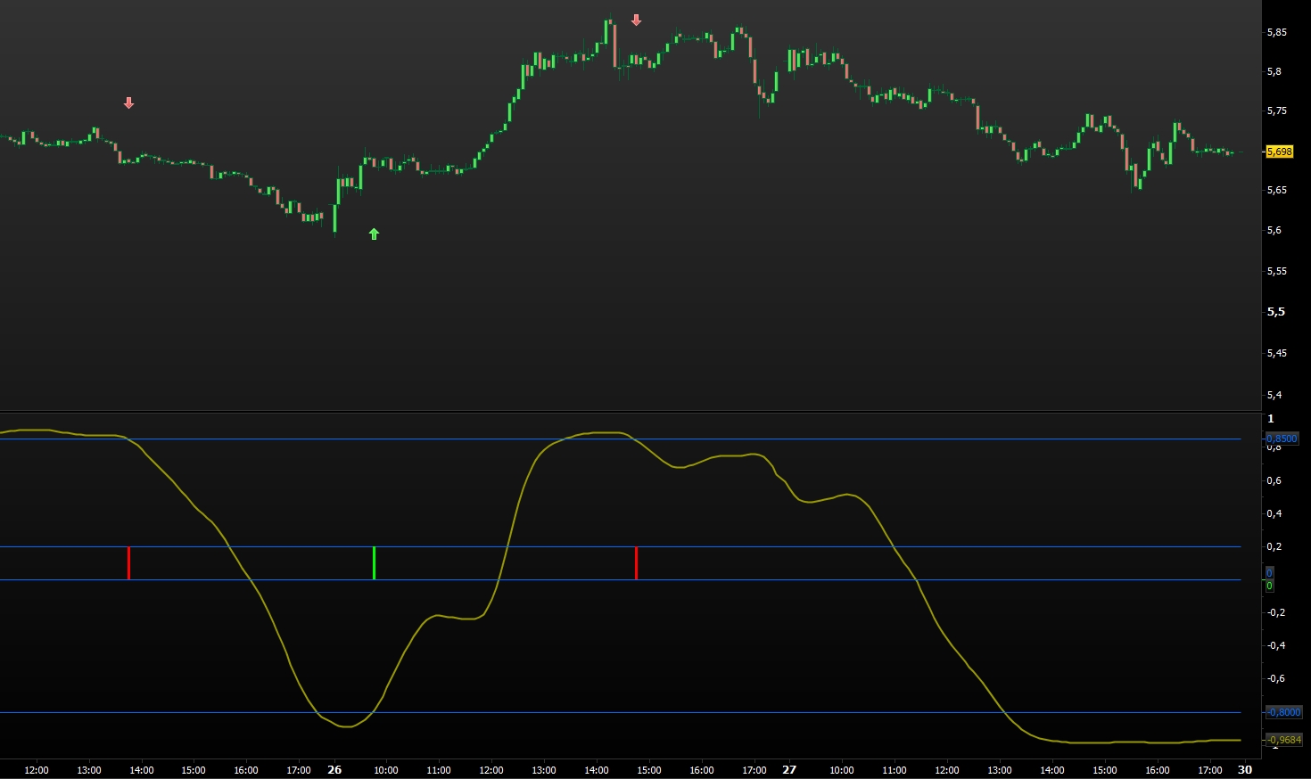Select the red signal bar after date 26 in the indicator panel
The width and height of the screenshot is (1311, 779).
(x=636, y=563)
